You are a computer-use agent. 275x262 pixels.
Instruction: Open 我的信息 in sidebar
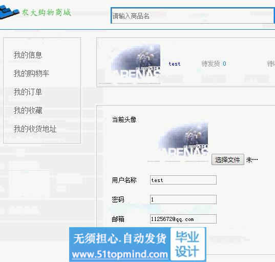pos(28,55)
